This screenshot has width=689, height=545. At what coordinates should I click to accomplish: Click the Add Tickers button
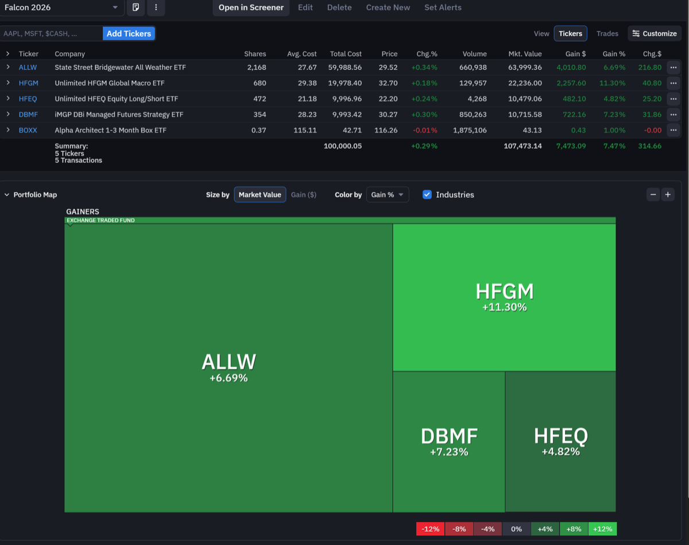coord(129,34)
